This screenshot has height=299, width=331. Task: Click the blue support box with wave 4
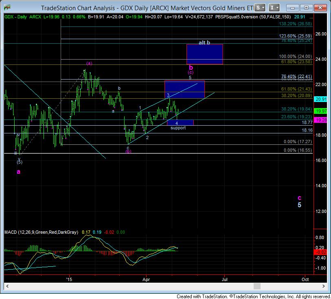pos(180,122)
